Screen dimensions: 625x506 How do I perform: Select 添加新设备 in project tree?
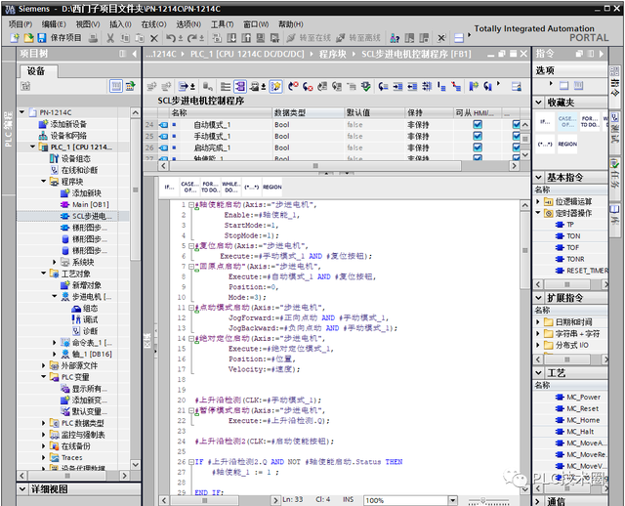[62, 124]
